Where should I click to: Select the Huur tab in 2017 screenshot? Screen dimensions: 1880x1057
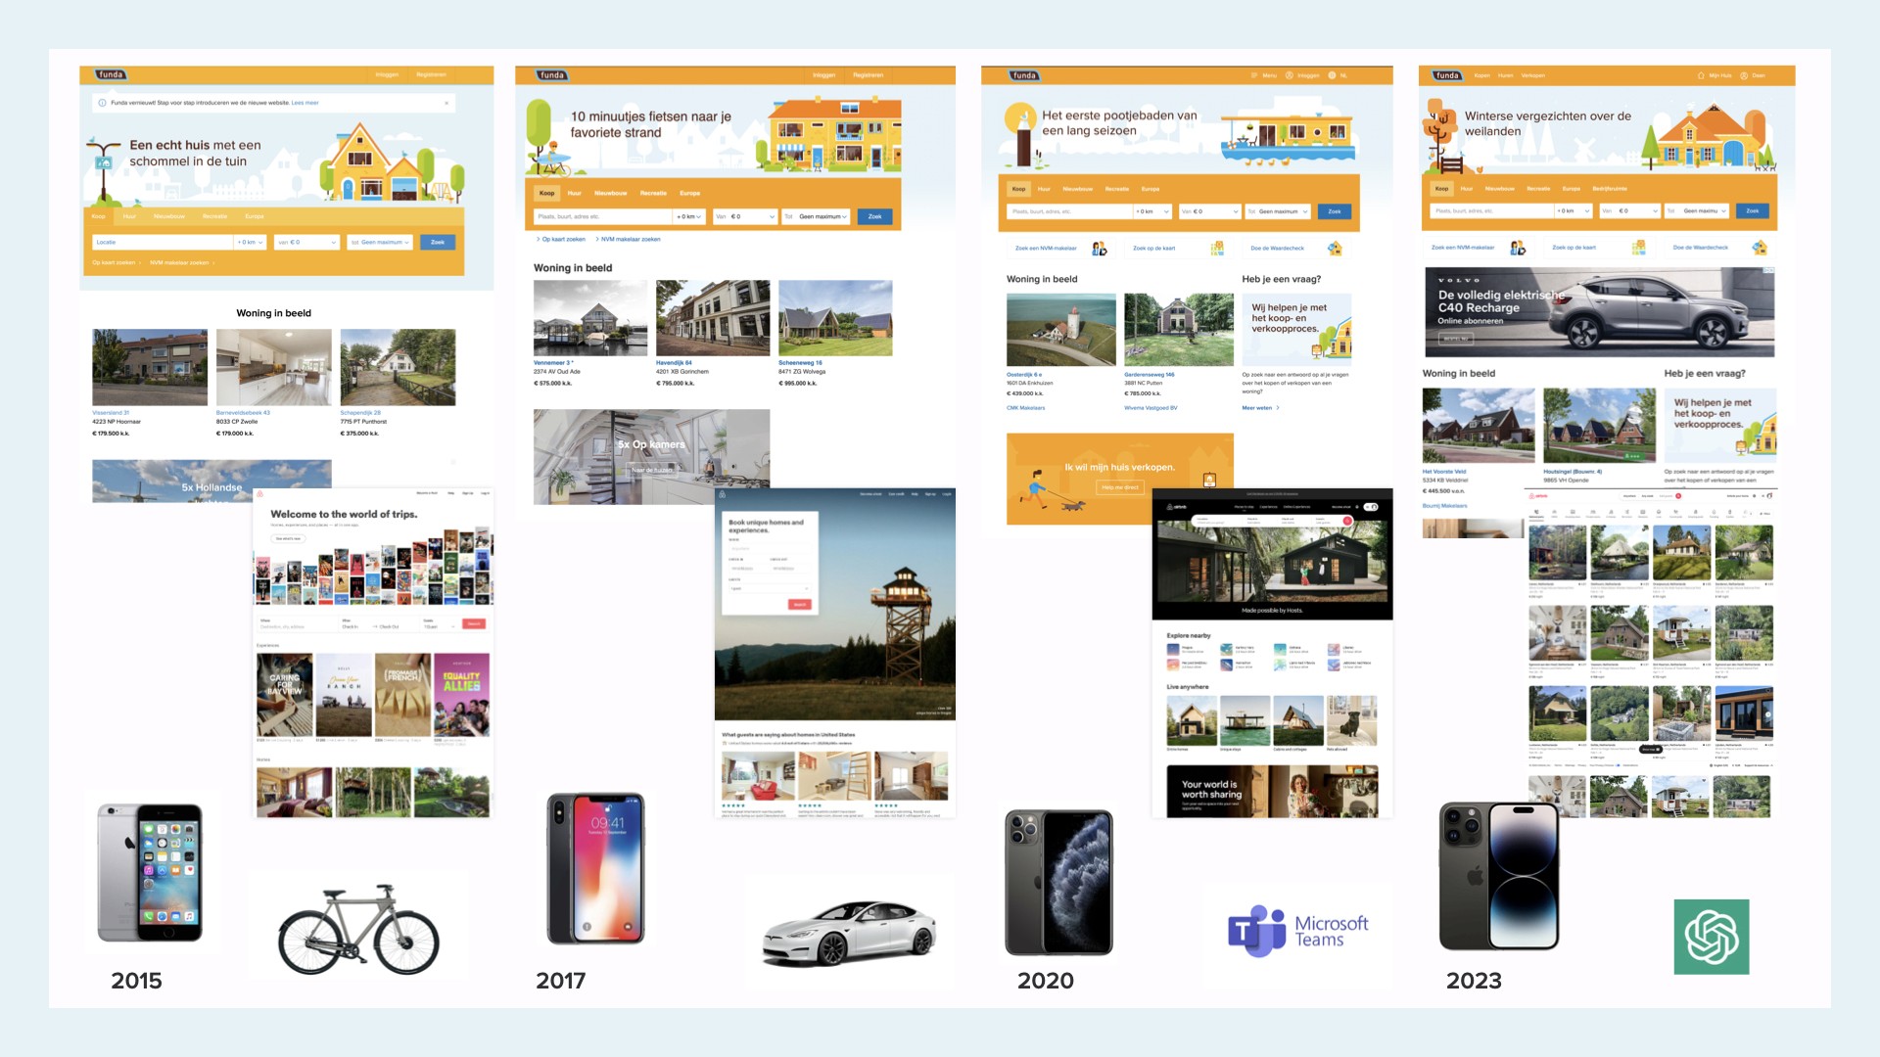(x=575, y=193)
